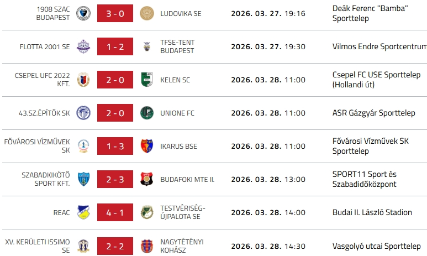This screenshot has width=427, height=256.
Task: Open the Fővárosi Vízművek SK team link
Action: click(x=36, y=147)
